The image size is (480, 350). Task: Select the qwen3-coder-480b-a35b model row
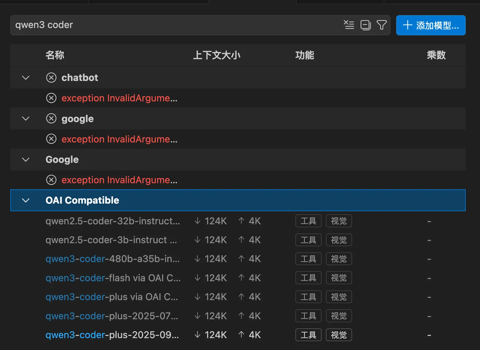pyautogui.click(x=112, y=259)
